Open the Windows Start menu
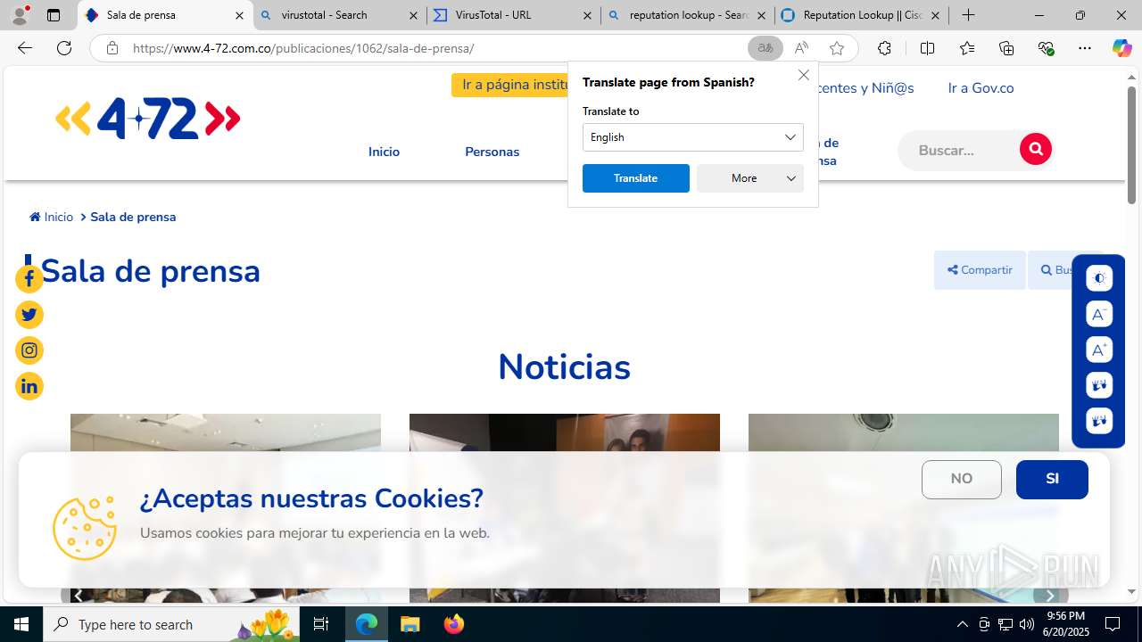Image resolution: width=1142 pixels, height=642 pixels. tap(21, 624)
